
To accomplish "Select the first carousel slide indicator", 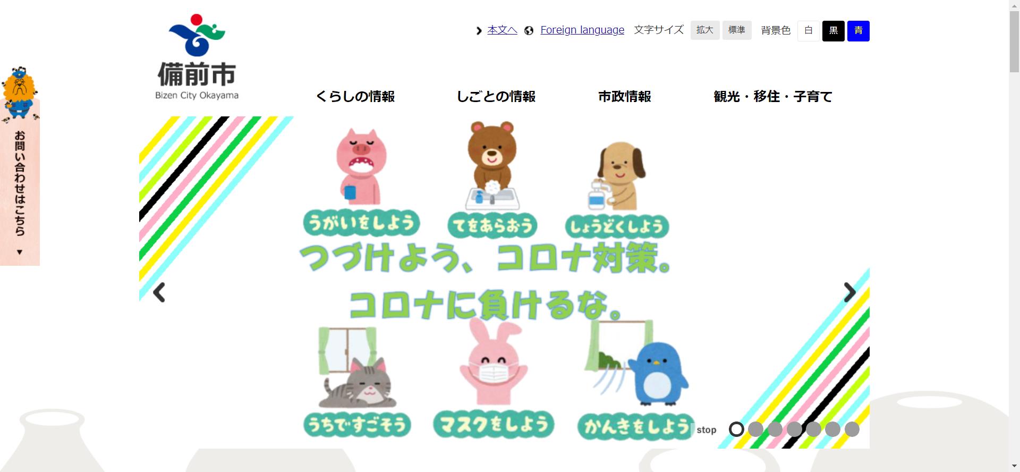I will (736, 429).
